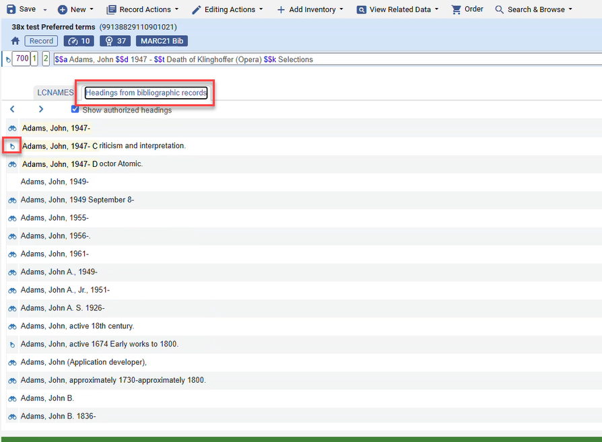Click the second indicator box containing 2
Screen dimensions: 602x442
46,59
